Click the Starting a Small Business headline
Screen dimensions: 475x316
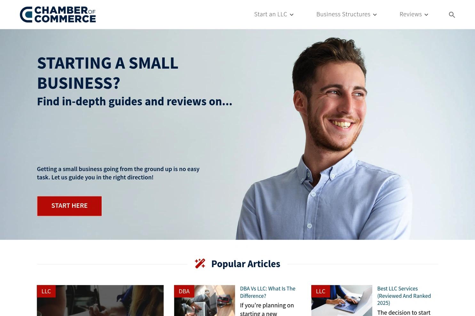(x=107, y=73)
